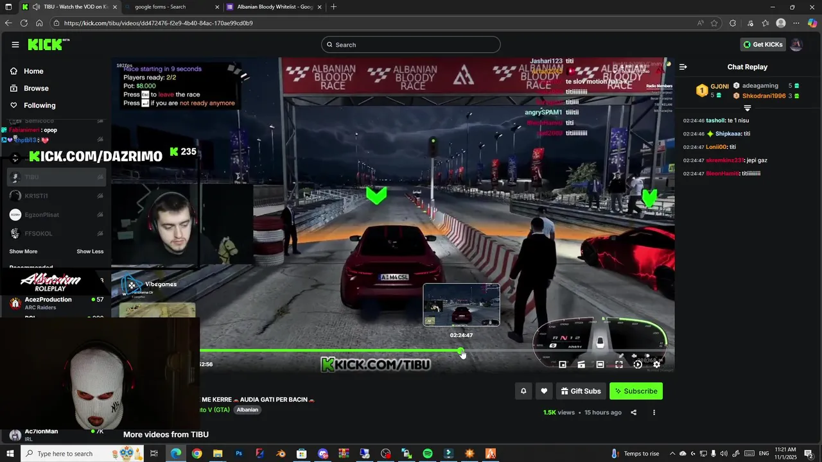Switch to google forms Search tab
Image resolution: width=822 pixels, height=462 pixels.
(x=170, y=7)
